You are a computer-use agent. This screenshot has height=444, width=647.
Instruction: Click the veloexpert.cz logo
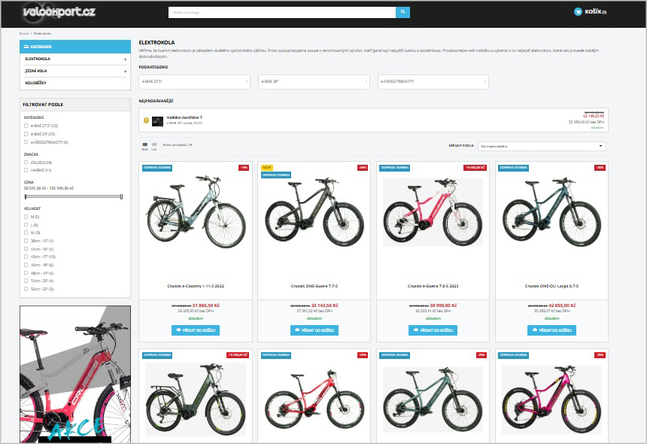[59, 11]
